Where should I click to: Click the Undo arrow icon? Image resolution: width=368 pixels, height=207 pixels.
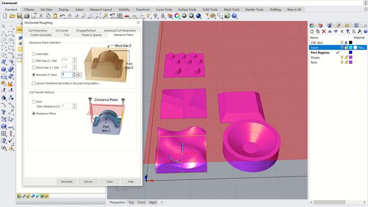pyautogui.click(x=63, y=16)
